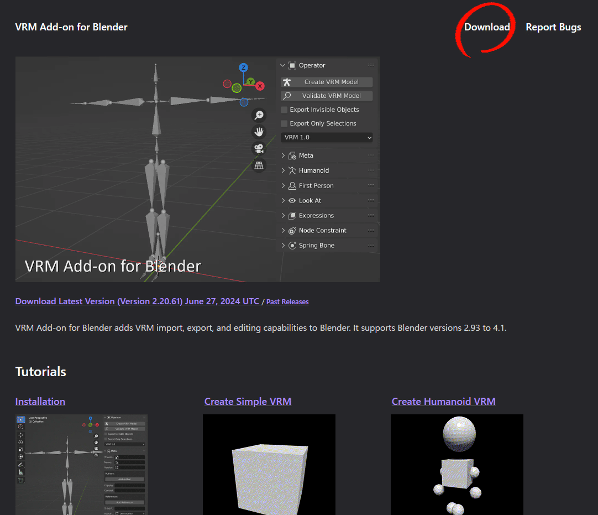Viewport: 598px width, 515px height.
Task: Expand the Node Constraint panel chevron
Action: [x=283, y=230]
